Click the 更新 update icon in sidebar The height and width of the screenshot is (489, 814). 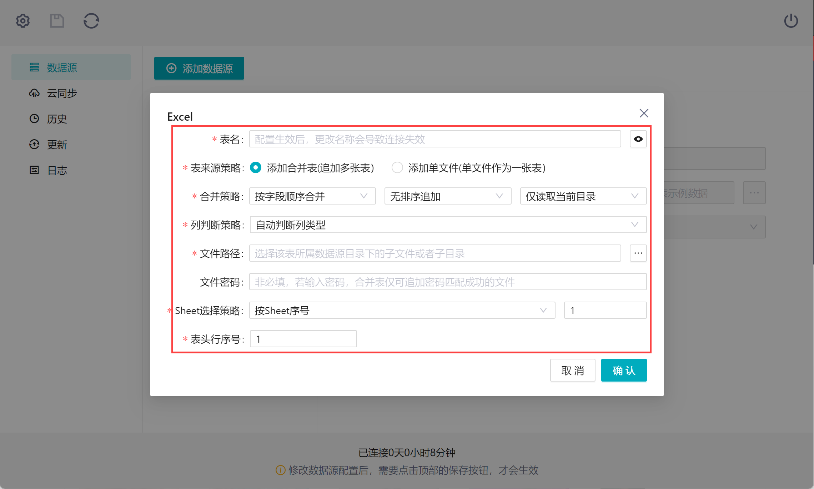click(x=34, y=145)
